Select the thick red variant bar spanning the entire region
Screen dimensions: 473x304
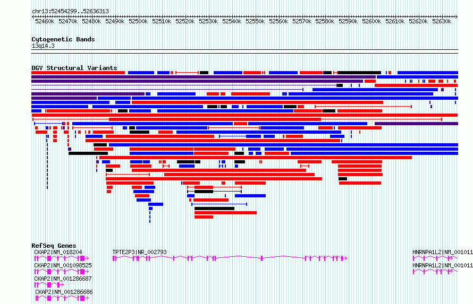pyautogui.click(x=244, y=115)
